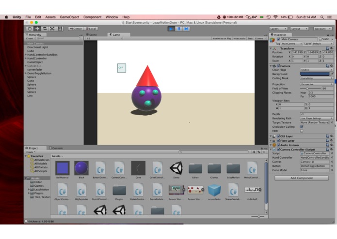Switch to the Scene tab
Viewport: 337px width, 239px height.
coord(92,35)
